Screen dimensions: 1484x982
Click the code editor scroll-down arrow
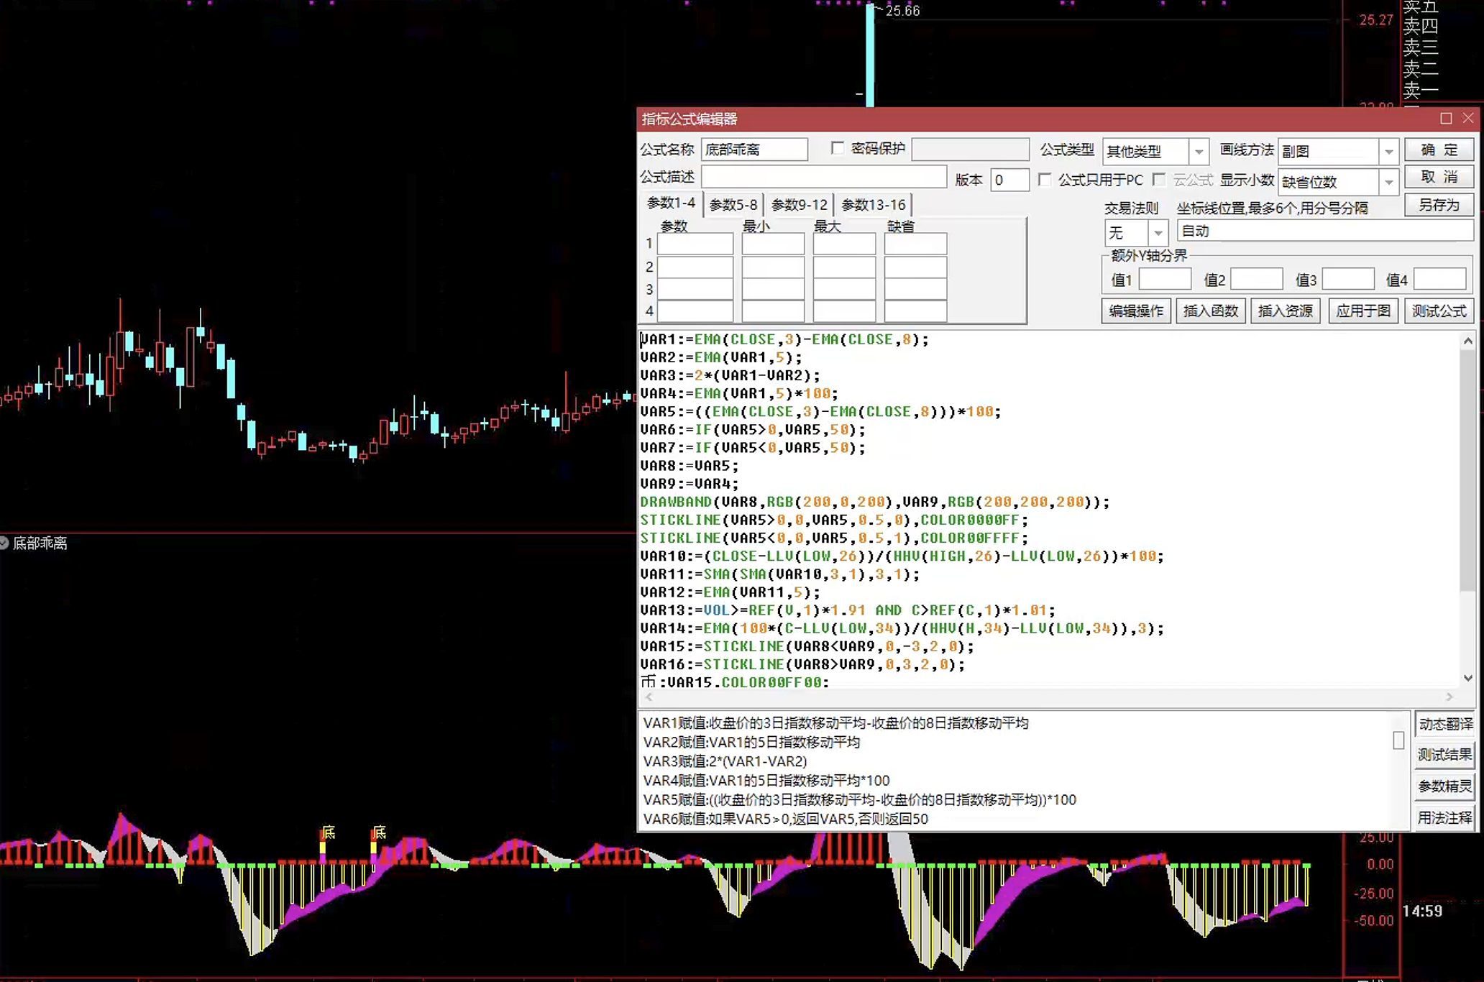[x=1467, y=677]
